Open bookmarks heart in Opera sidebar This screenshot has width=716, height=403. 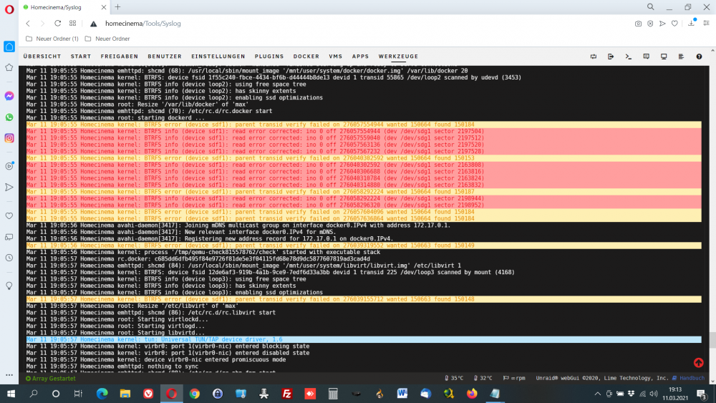(9, 216)
